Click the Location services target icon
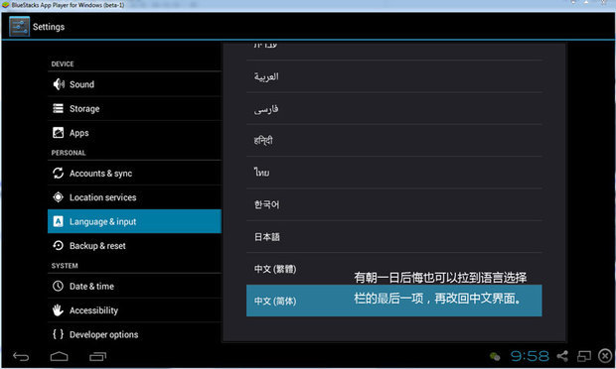The height and width of the screenshot is (369, 616). pos(59,197)
